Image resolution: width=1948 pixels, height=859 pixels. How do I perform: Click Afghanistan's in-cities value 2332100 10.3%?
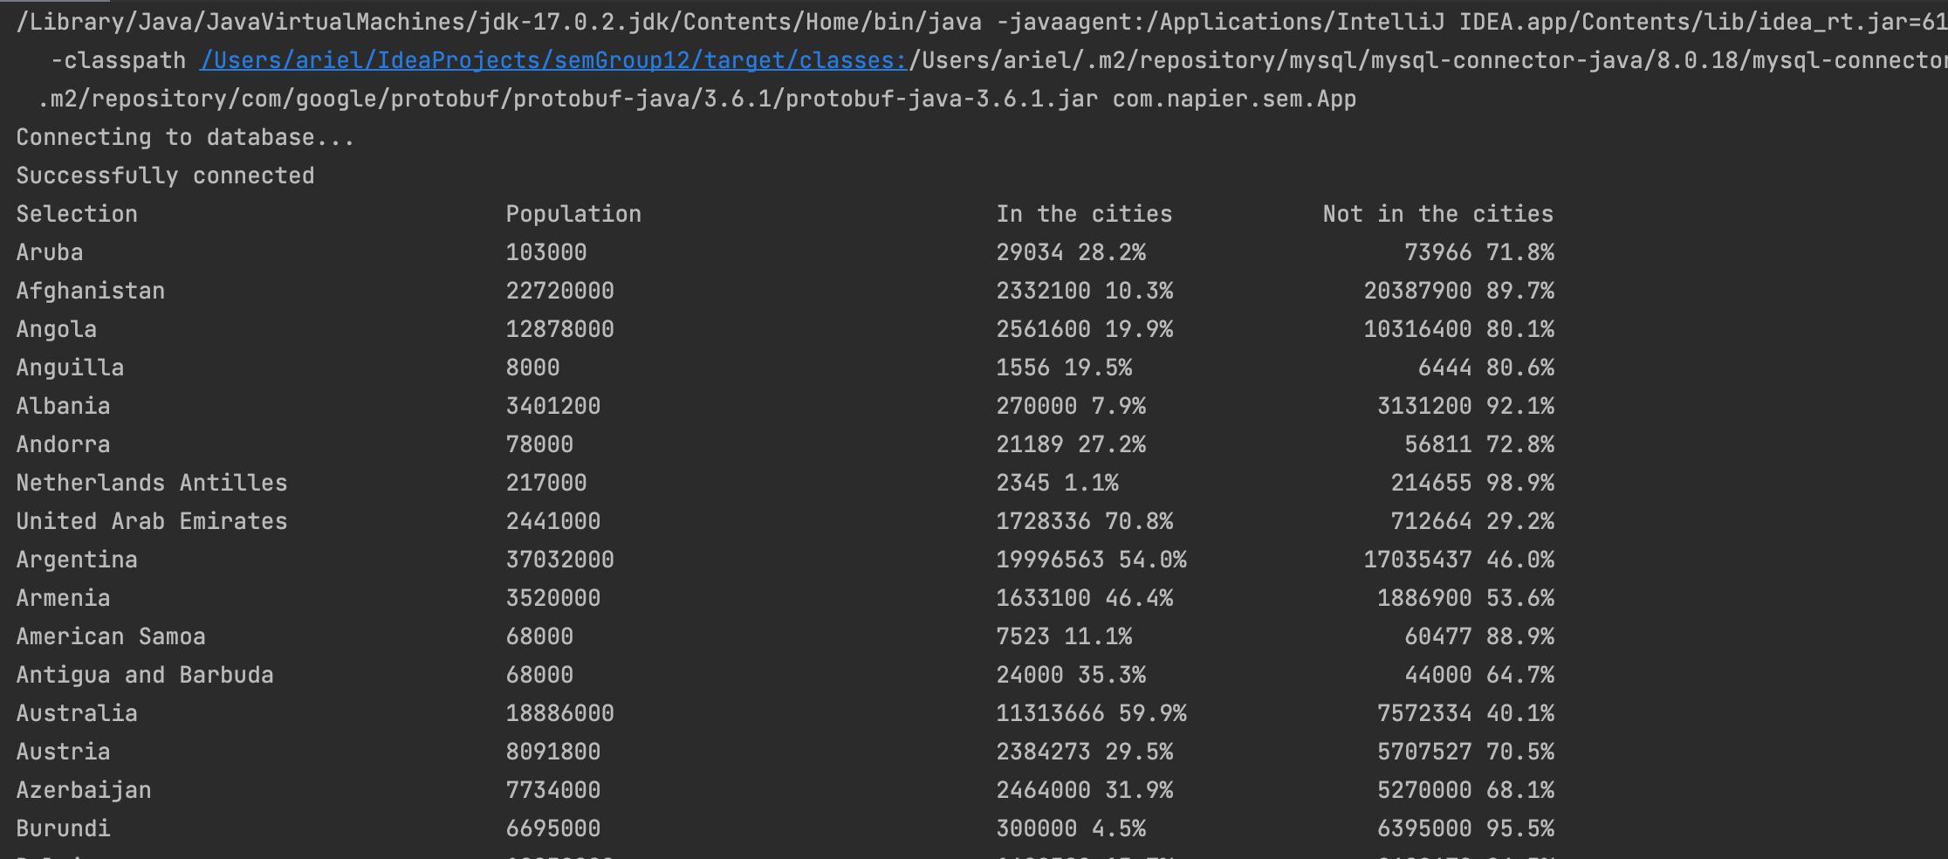(x=1085, y=291)
